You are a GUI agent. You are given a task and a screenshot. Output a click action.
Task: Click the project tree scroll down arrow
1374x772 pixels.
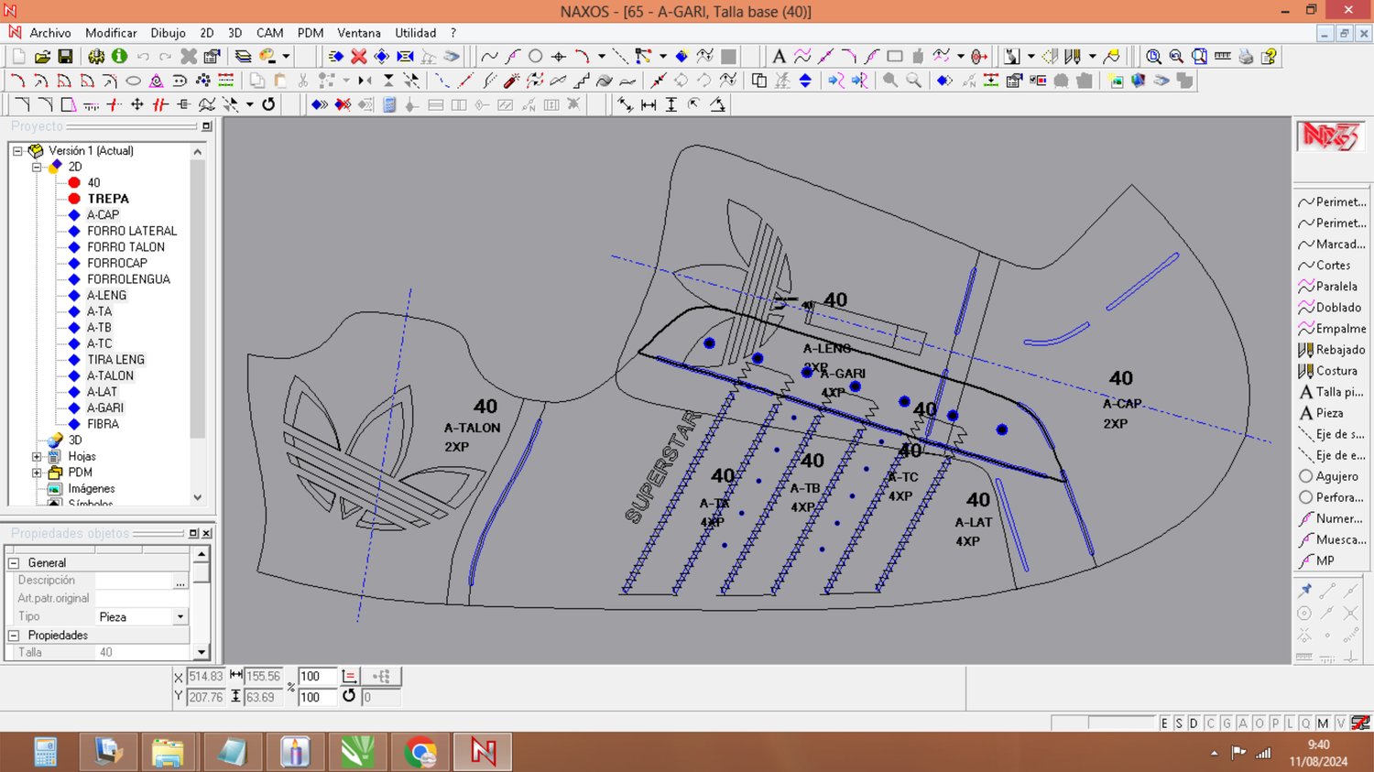click(x=198, y=497)
